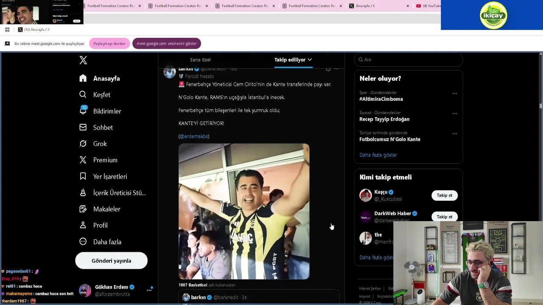Image resolution: width=543 pixels, height=305 pixels.
Task: Click DarkWeb Haber's avatar in suggestions
Action: [x=366, y=217]
